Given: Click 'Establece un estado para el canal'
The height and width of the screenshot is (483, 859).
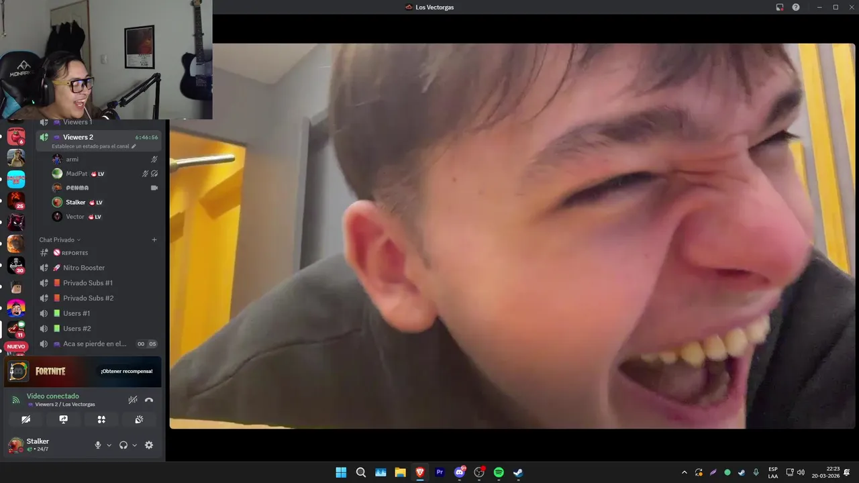Looking at the screenshot, I should click(93, 146).
